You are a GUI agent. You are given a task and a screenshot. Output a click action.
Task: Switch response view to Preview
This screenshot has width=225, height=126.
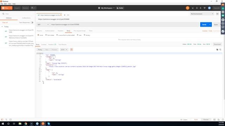click(x=54, y=50)
